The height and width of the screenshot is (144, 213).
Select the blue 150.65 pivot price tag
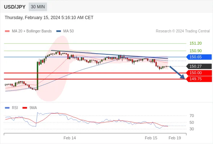[199, 57]
